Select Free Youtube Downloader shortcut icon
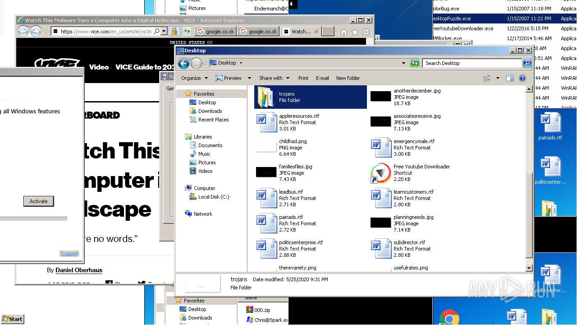Screen dimensions: 577x325 381,173
